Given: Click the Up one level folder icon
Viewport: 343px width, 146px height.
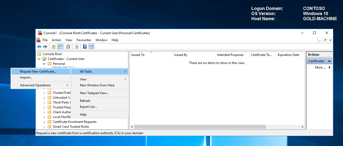Looking at the screenshot, I should (x=54, y=47).
